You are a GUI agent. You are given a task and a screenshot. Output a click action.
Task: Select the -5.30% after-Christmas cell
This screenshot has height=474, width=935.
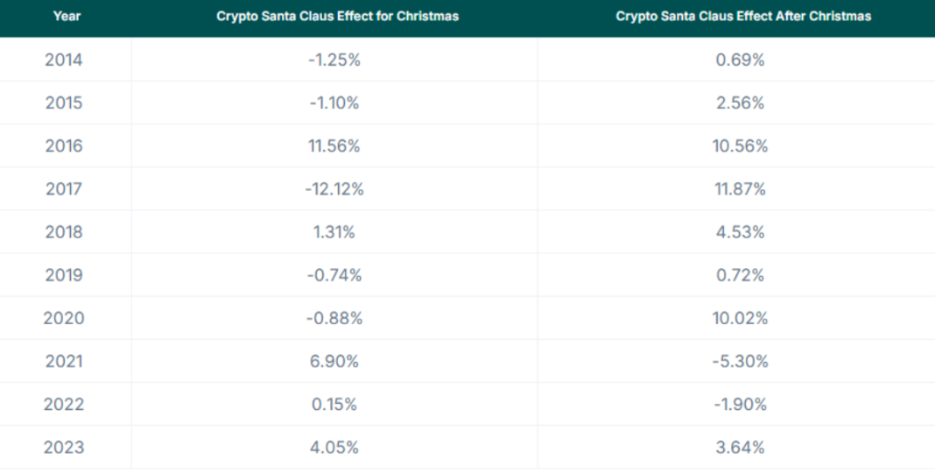[740, 361]
